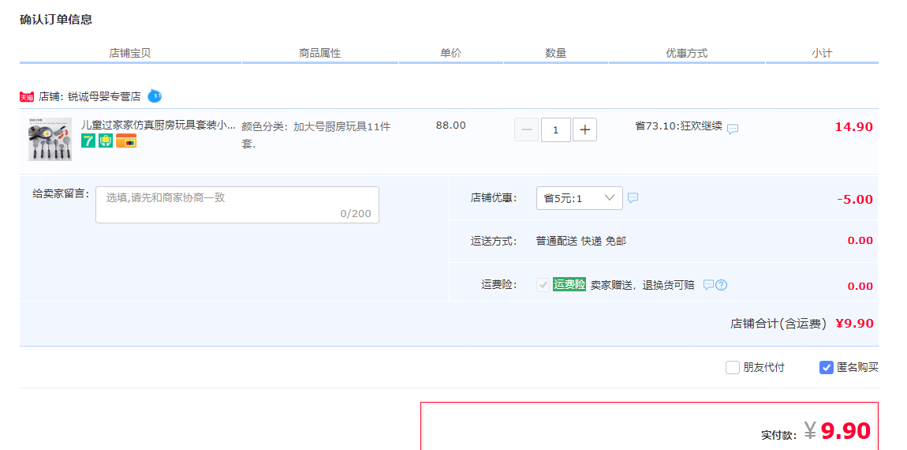Click the greyed 运费险 checkbox
Screen dimensions: 907x450
point(543,285)
